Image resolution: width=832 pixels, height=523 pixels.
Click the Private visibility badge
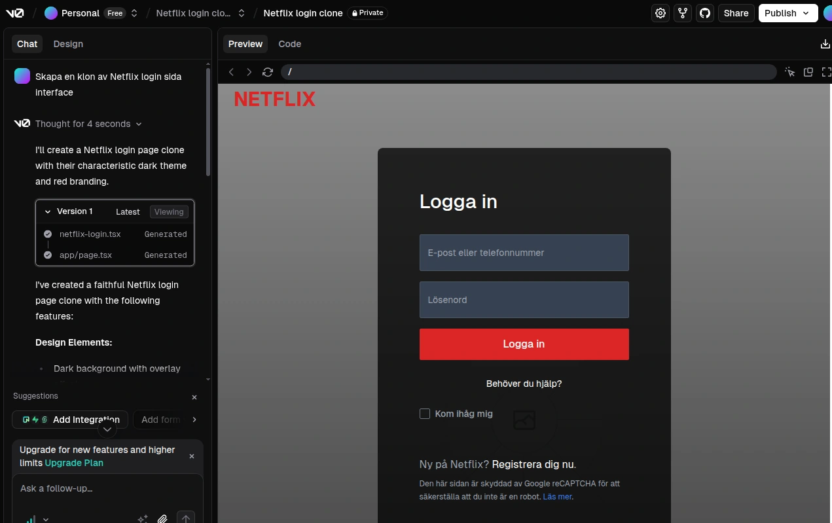click(368, 13)
